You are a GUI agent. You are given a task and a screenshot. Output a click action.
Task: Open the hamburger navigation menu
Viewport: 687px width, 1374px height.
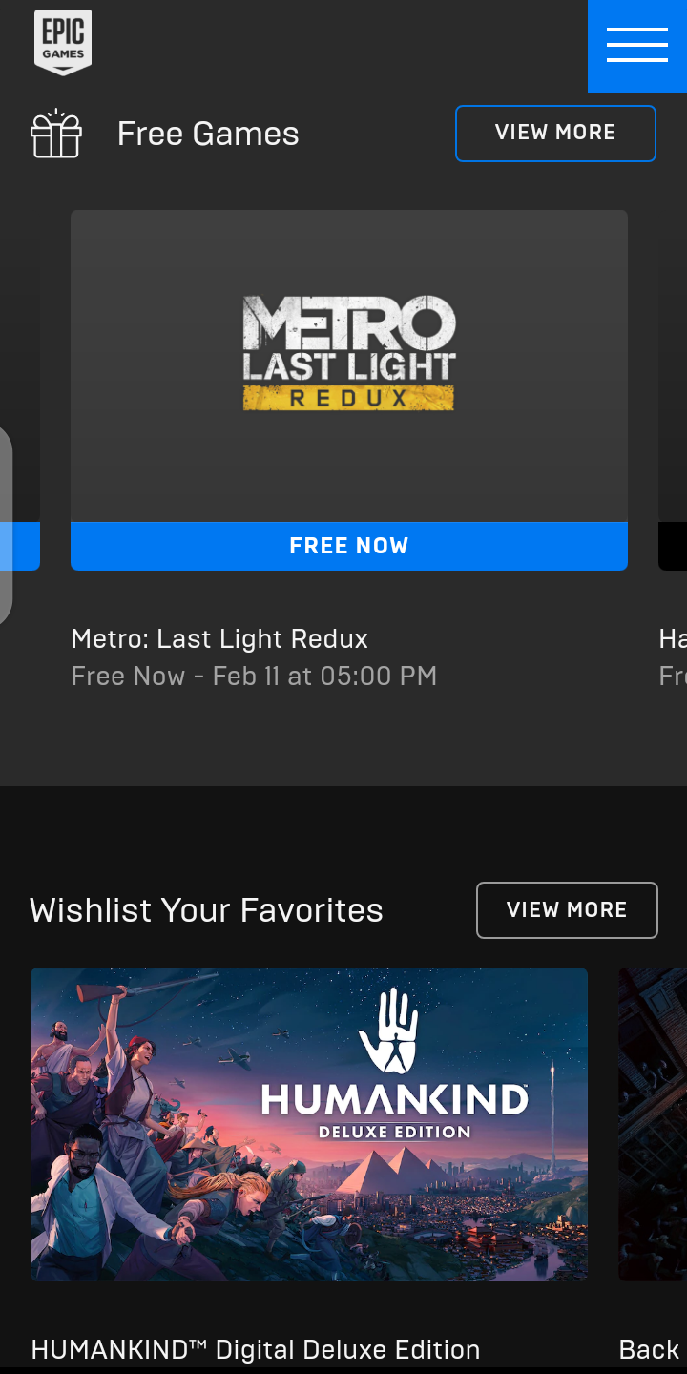click(637, 46)
